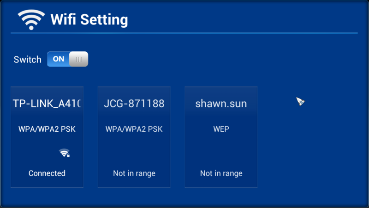This screenshot has height=208, width=369.
Task: Click the blank middle area of shawn.sun card
Action: (x=221, y=151)
